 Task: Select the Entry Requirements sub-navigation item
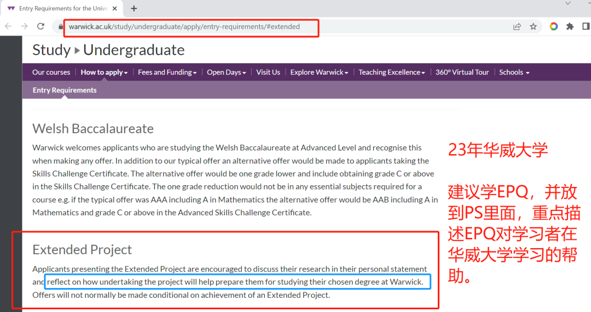(x=65, y=90)
